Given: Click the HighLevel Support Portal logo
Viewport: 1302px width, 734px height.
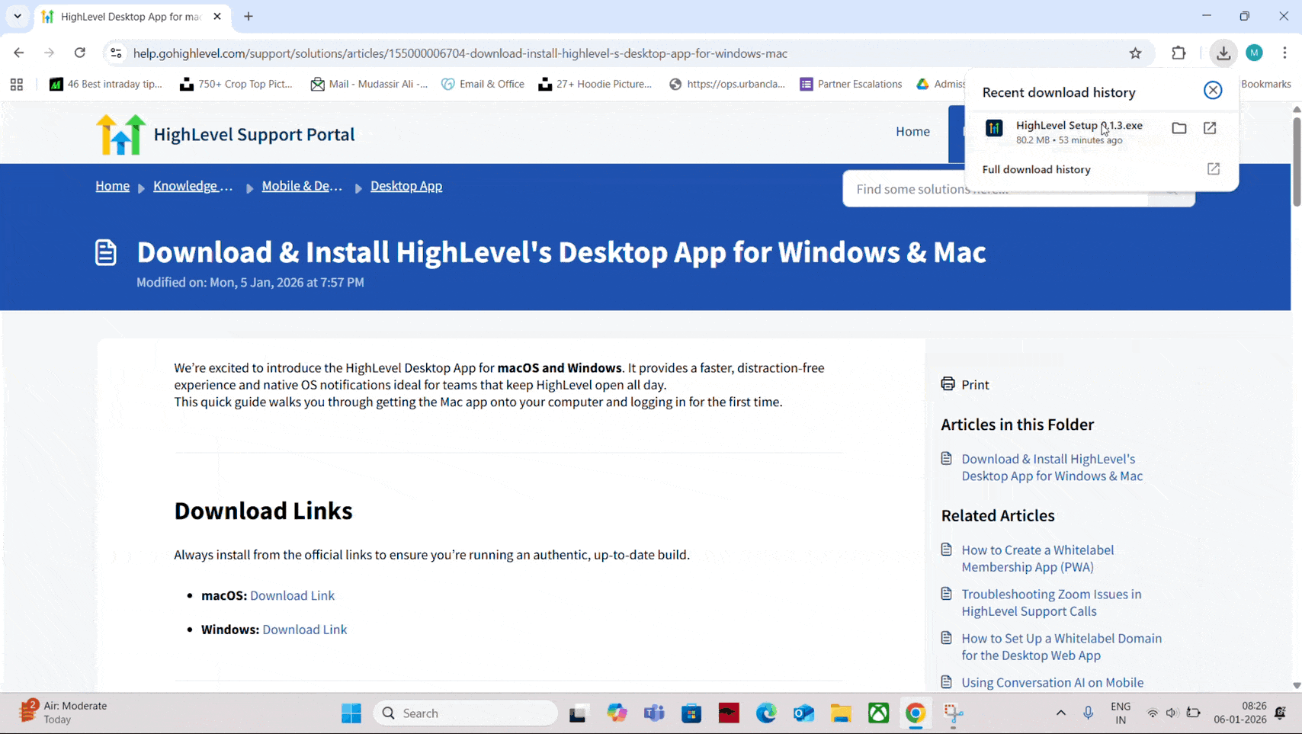Looking at the screenshot, I should click(x=225, y=134).
